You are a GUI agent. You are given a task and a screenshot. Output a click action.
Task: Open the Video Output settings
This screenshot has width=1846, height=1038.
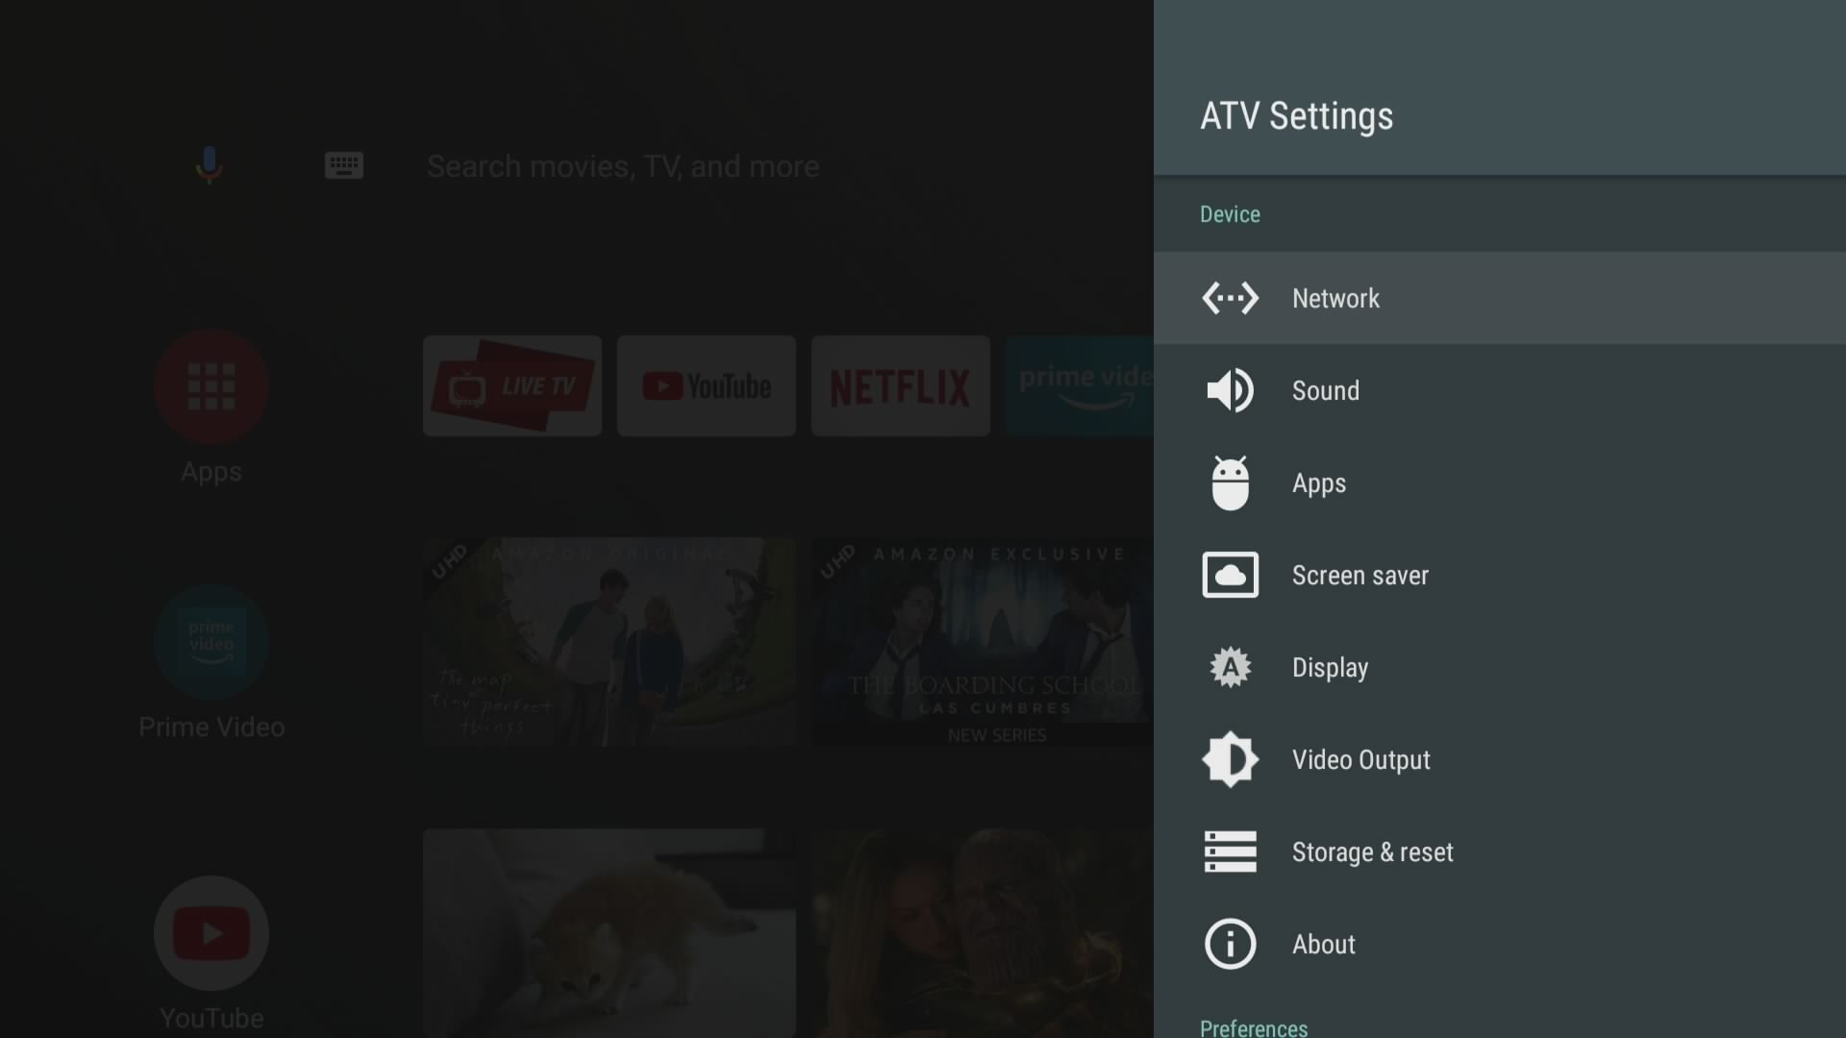1360,759
